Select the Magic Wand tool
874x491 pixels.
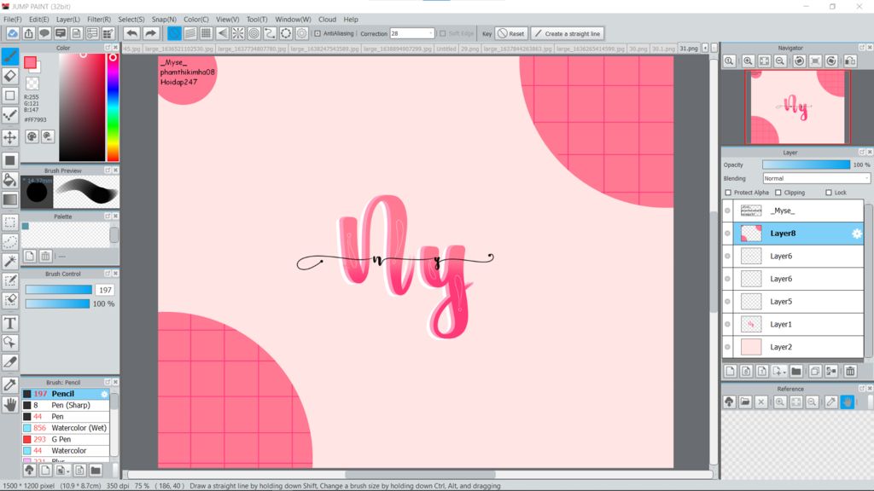(x=10, y=261)
